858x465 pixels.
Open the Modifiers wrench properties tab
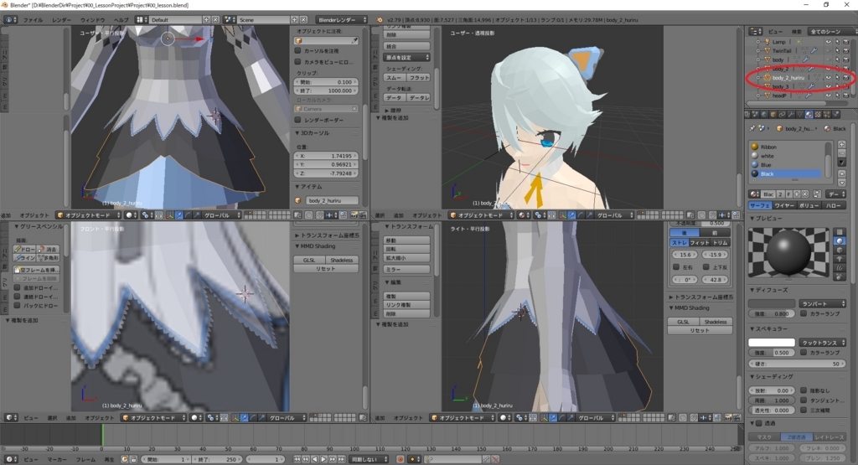coord(791,114)
